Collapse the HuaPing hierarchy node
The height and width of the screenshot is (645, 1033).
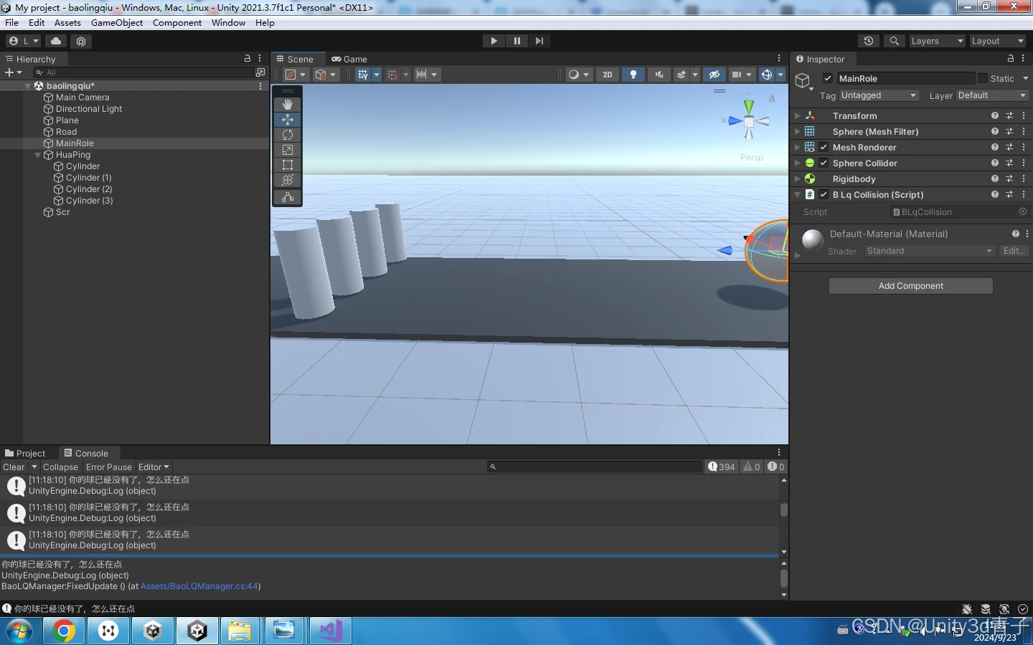(38, 155)
